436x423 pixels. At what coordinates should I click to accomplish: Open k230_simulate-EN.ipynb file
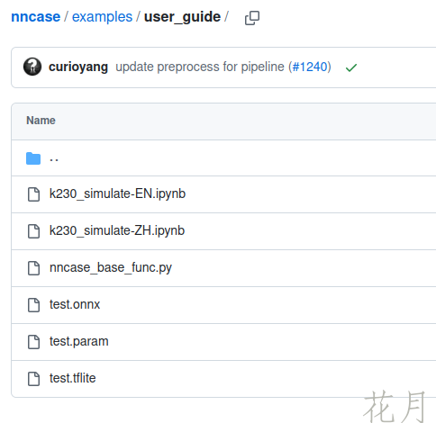coord(117,194)
